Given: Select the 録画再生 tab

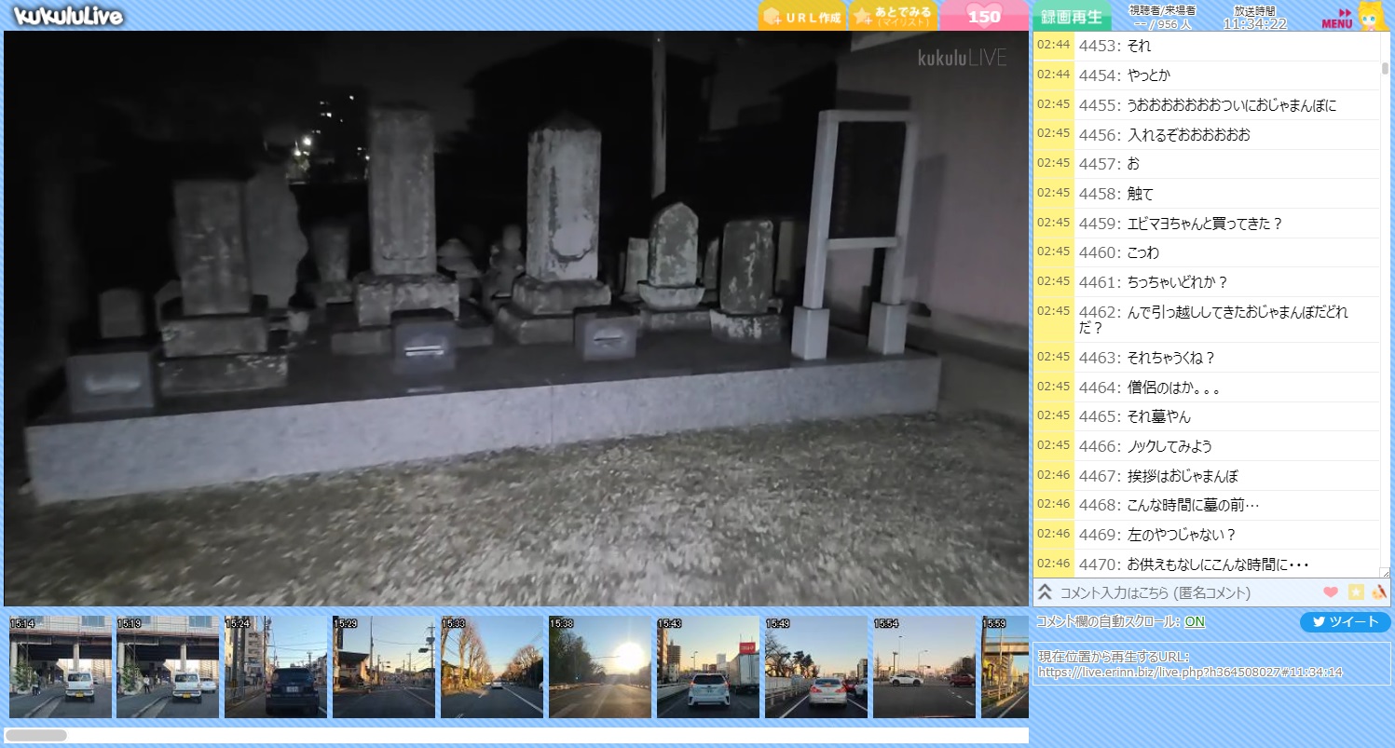Looking at the screenshot, I should (1071, 17).
